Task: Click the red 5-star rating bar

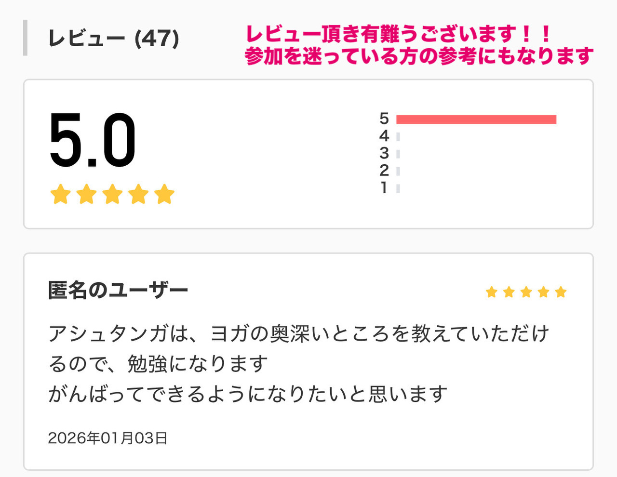Action: 476,119
